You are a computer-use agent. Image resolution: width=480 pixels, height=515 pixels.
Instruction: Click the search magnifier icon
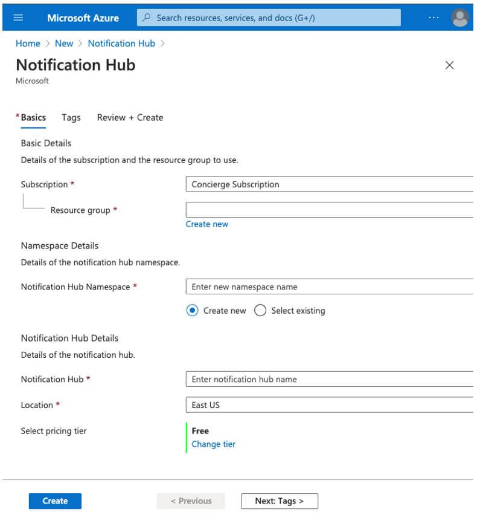147,18
